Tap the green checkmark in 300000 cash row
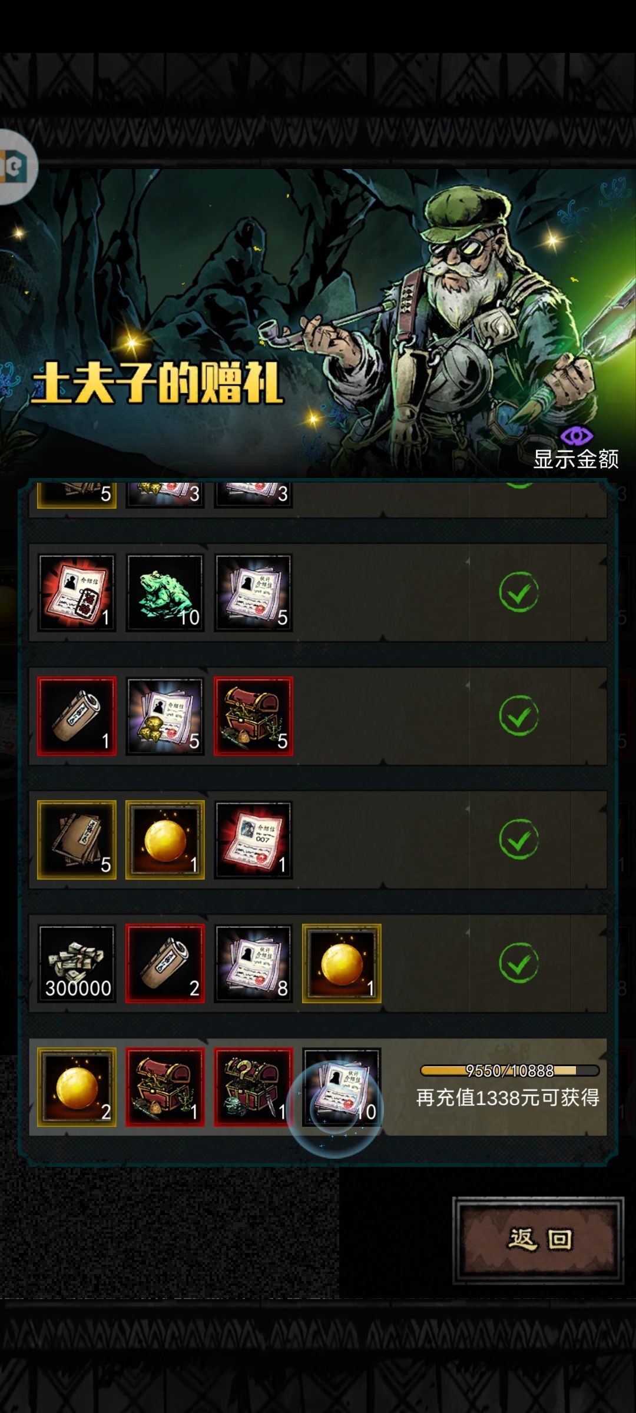Screen dimensions: 636x1413 [519, 963]
